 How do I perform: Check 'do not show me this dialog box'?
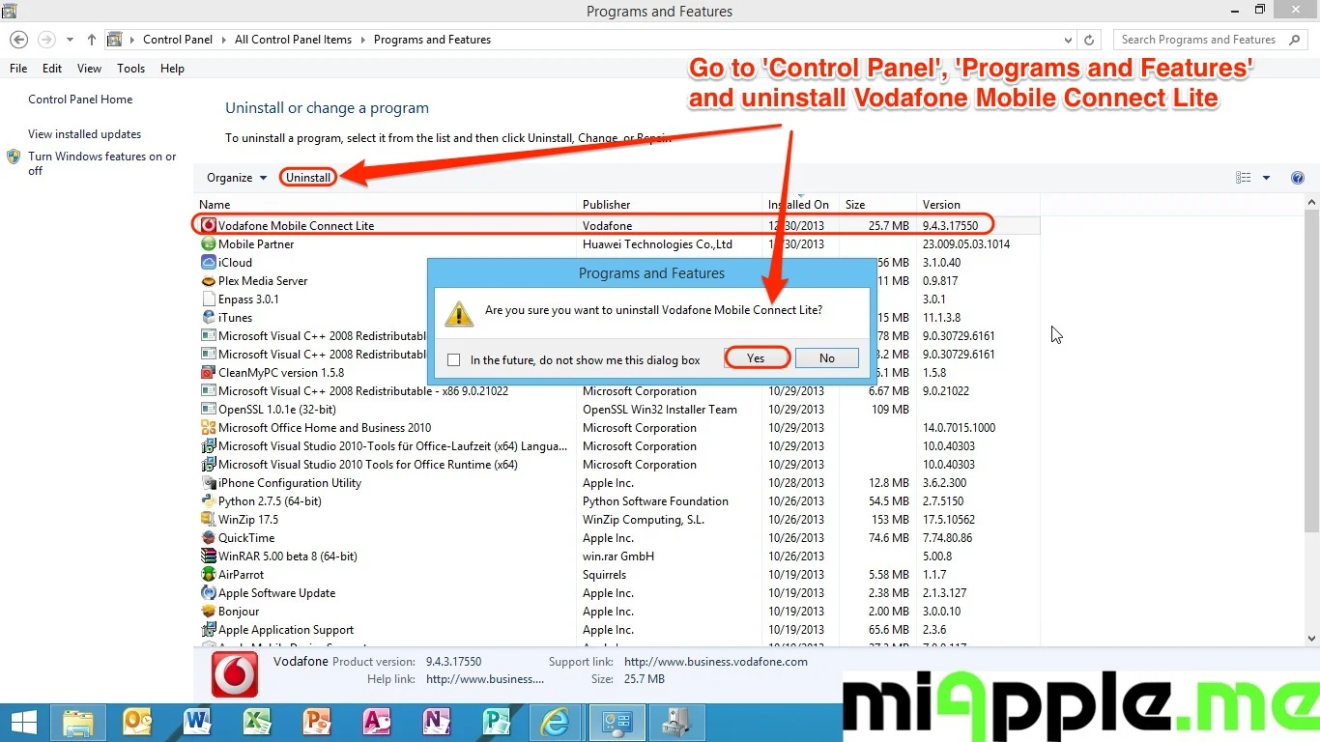point(454,360)
